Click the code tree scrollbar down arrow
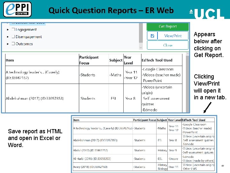230x173 pixels. [x=141, y=47]
